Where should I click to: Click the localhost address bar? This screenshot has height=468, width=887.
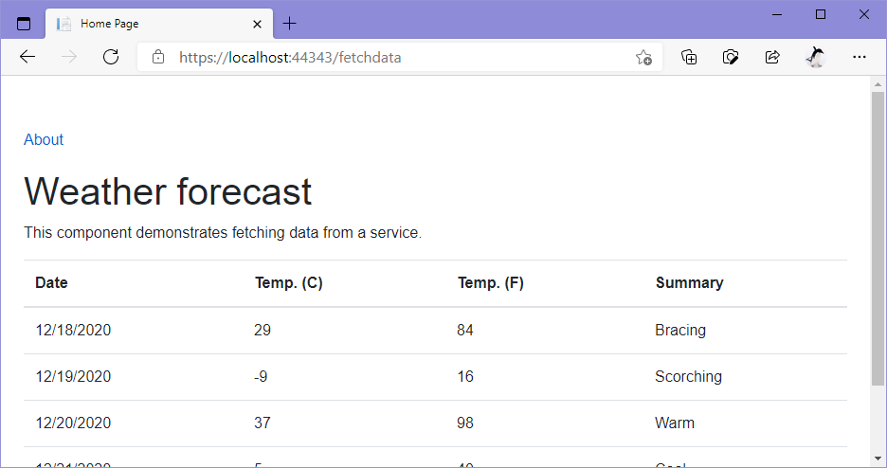[x=379, y=57]
